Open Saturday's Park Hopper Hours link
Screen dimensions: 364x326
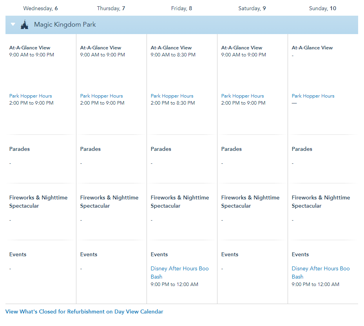pyautogui.click(x=243, y=96)
